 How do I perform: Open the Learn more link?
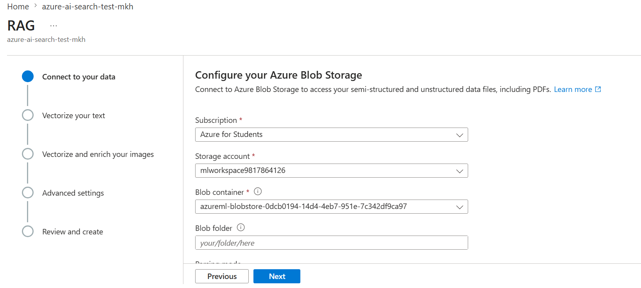click(573, 89)
